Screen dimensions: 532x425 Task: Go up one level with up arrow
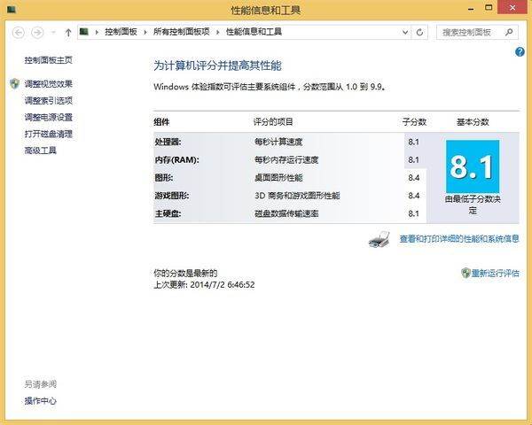pos(68,32)
